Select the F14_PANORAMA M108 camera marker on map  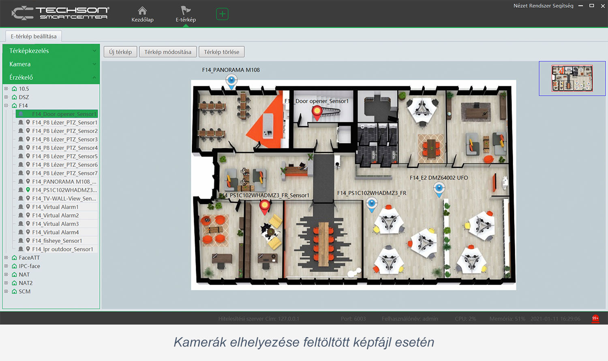[231, 81]
